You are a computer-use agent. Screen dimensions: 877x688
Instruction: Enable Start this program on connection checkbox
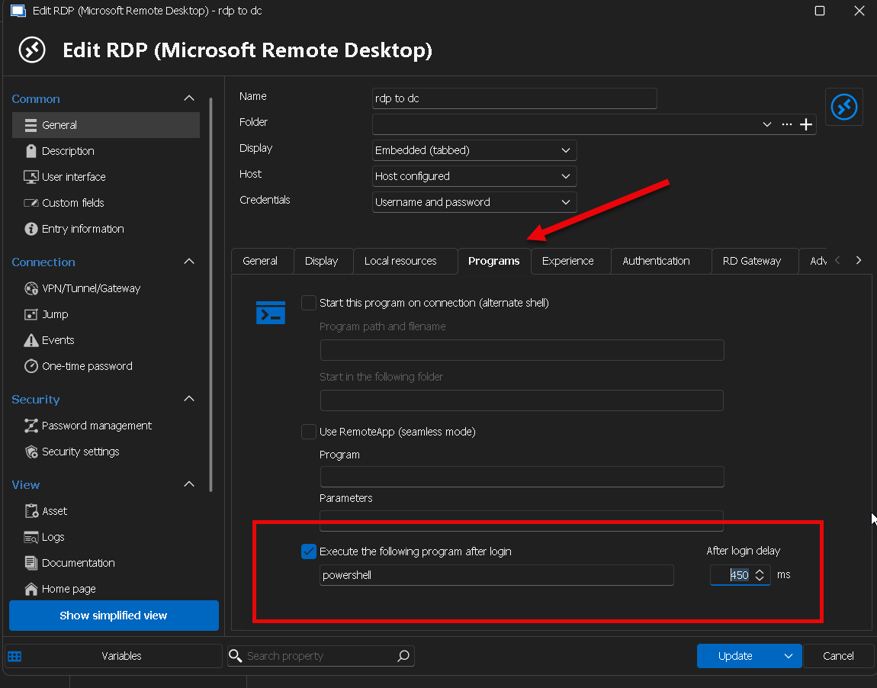pyautogui.click(x=309, y=303)
